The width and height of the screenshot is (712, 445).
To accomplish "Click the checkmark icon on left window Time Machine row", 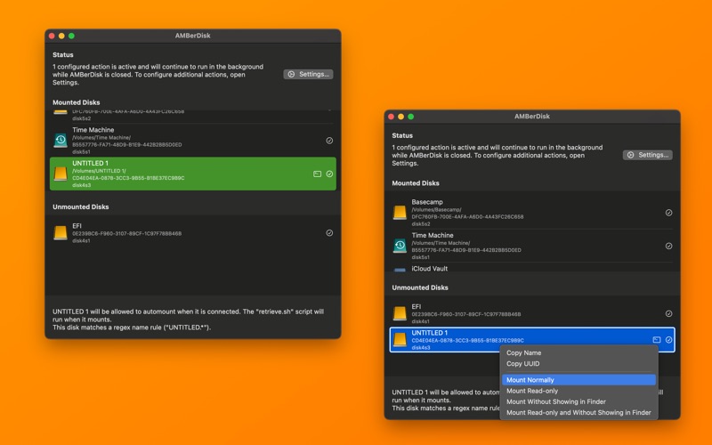I will click(329, 141).
